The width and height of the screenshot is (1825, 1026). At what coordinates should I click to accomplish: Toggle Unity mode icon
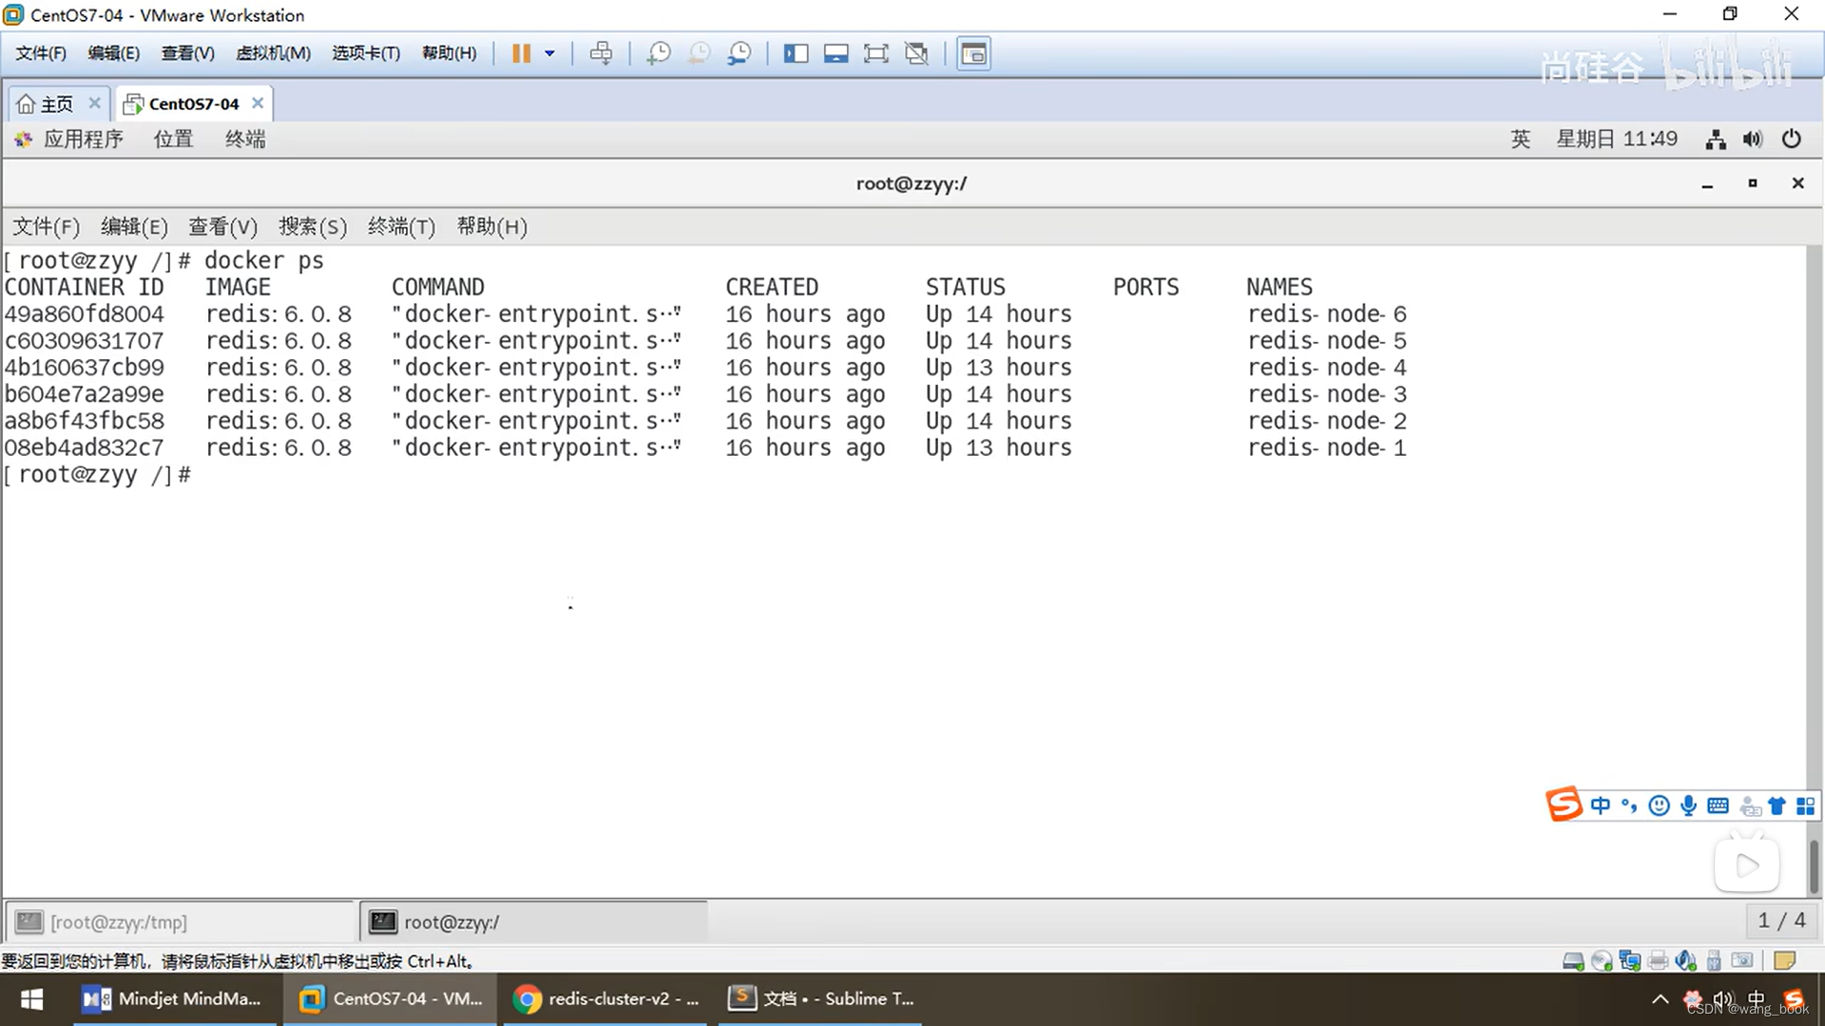[916, 53]
